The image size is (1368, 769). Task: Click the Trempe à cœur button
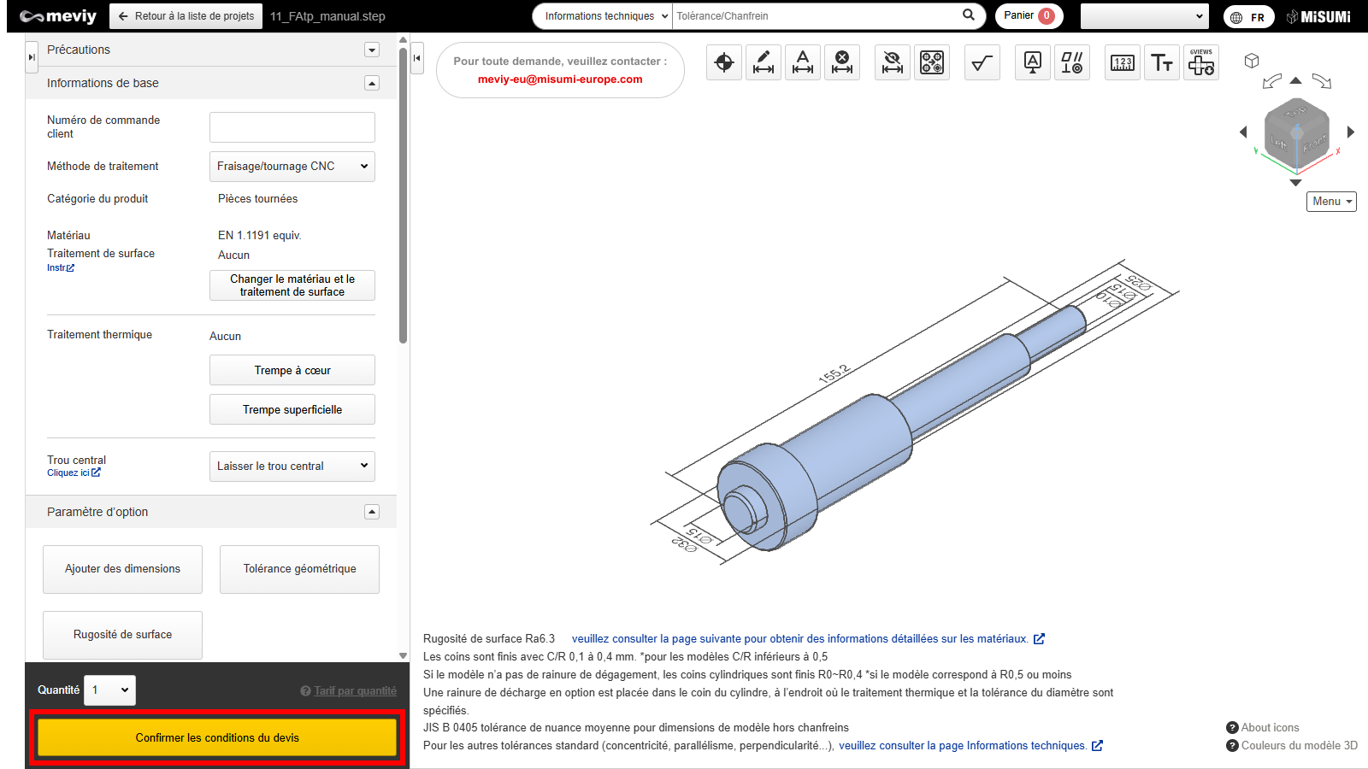point(292,371)
